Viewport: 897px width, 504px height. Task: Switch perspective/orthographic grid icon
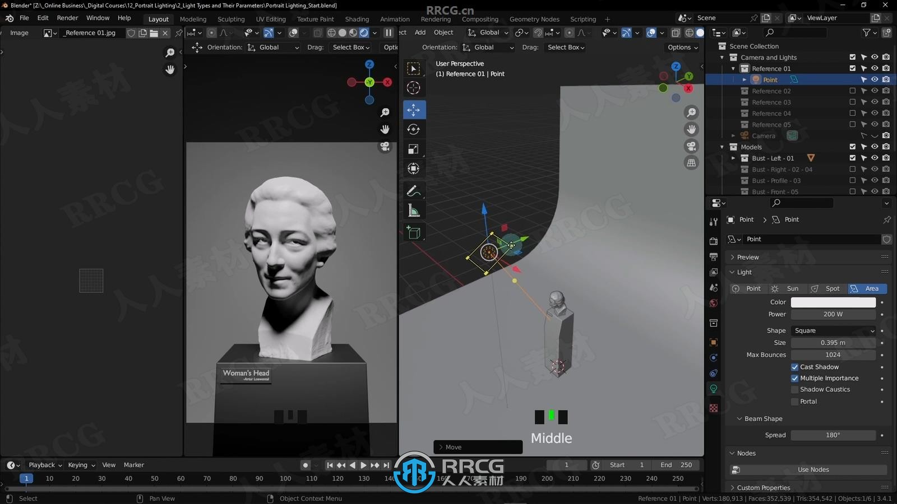[x=691, y=163]
